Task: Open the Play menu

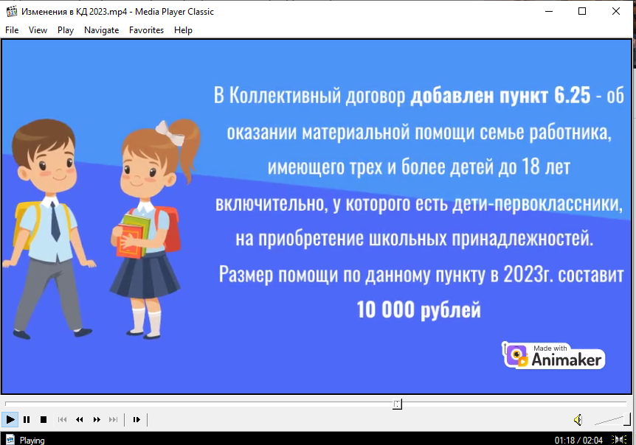Action: click(x=65, y=30)
